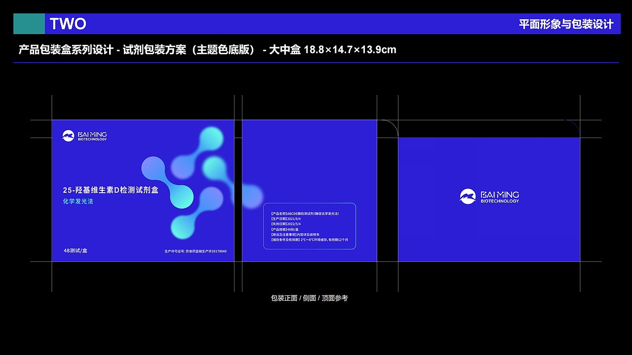The height and width of the screenshot is (355, 632).
Task: Select the "25-羟基维生素D检测试剂盒" product title
Action: point(111,190)
